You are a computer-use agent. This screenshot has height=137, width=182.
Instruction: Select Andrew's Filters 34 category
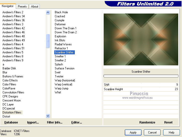[14, 16]
